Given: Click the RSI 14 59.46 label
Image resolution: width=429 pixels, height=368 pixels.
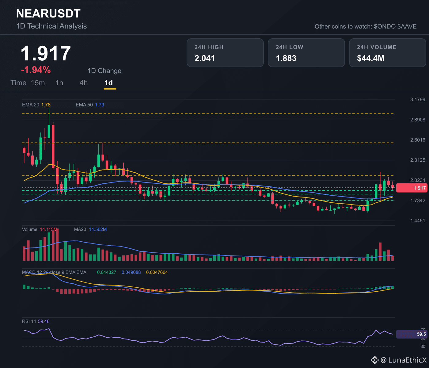Looking at the screenshot, I should tap(36, 321).
